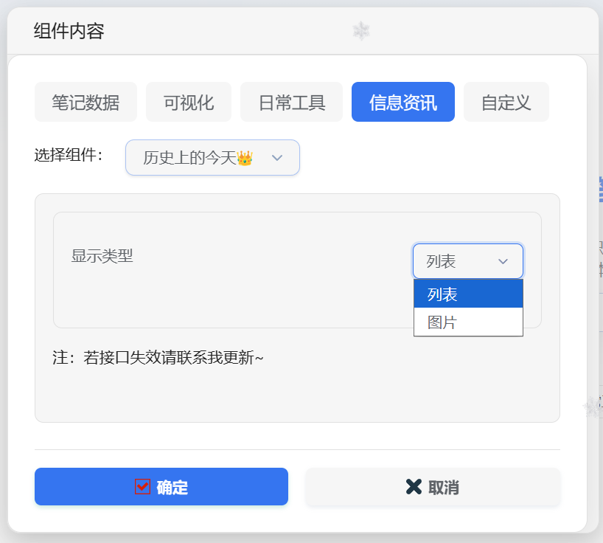Switch to the 笔记数据 tab
Image resolution: width=603 pixels, height=543 pixels.
tap(86, 103)
